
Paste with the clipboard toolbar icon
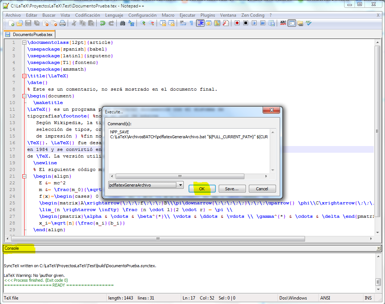(x=91, y=23)
